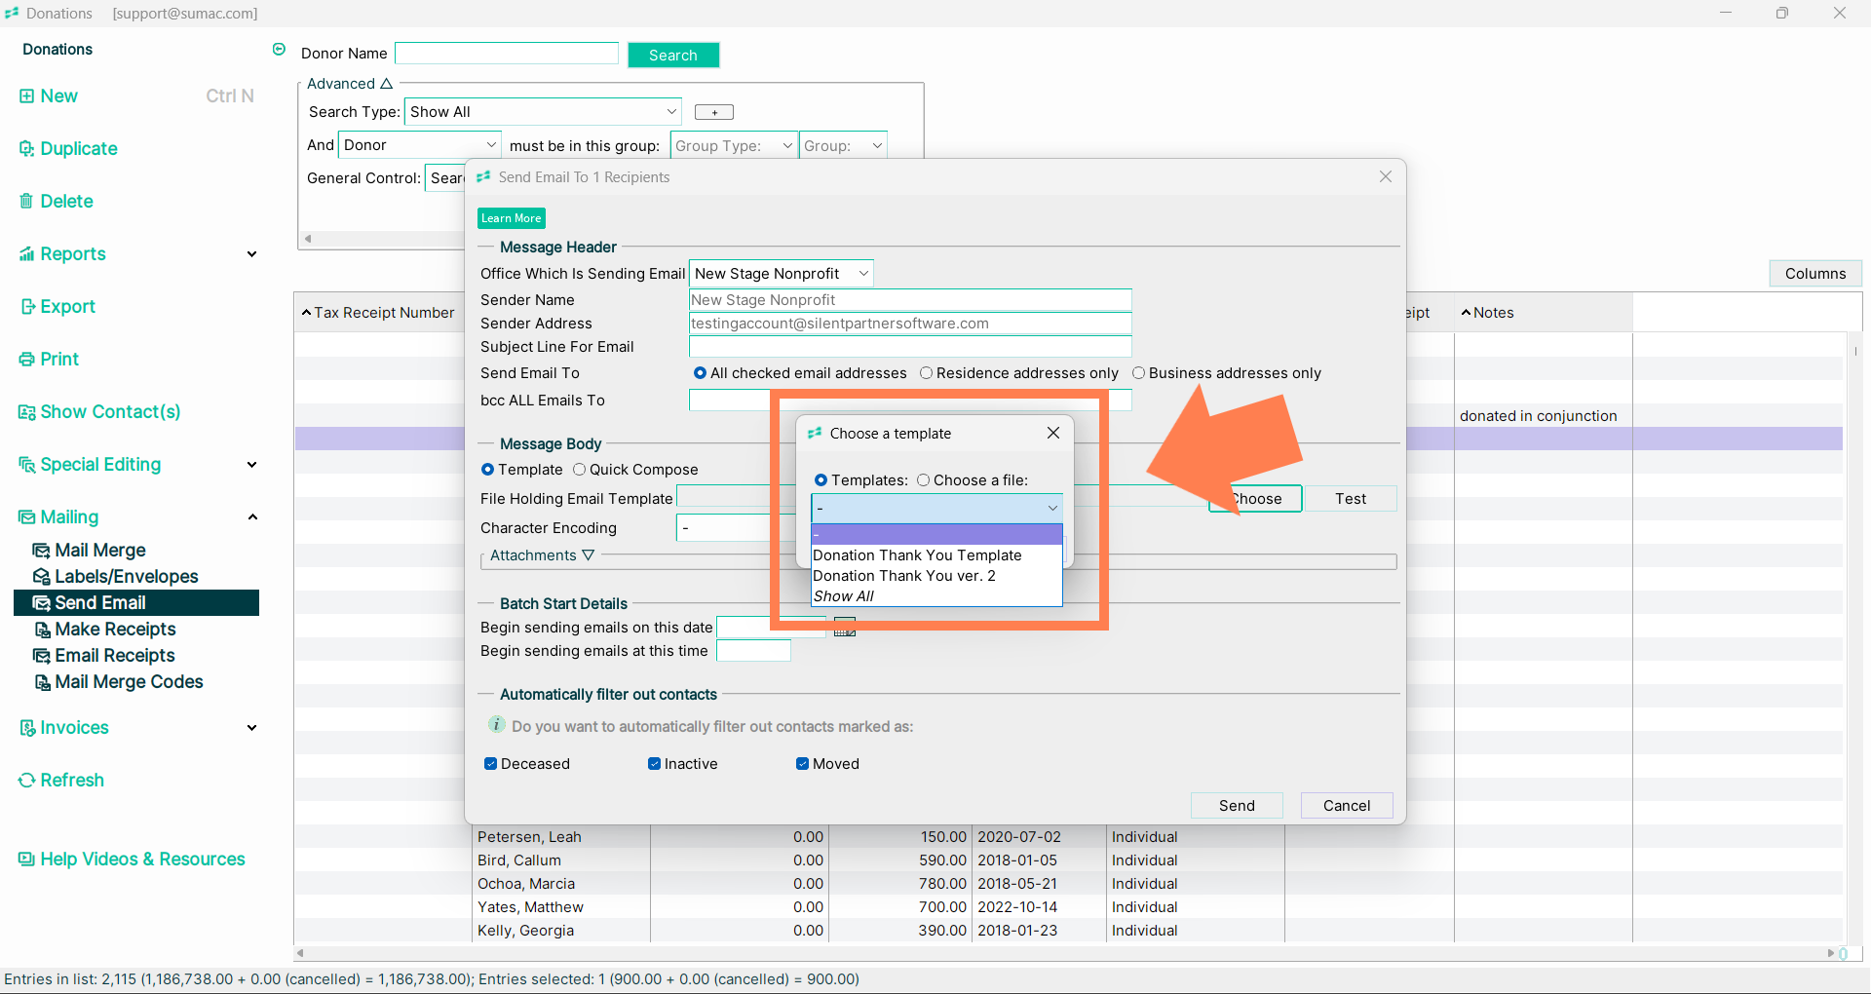Click the Mail Merge Codes icon
This screenshot has width=1871, height=994.
coord(42,682)
